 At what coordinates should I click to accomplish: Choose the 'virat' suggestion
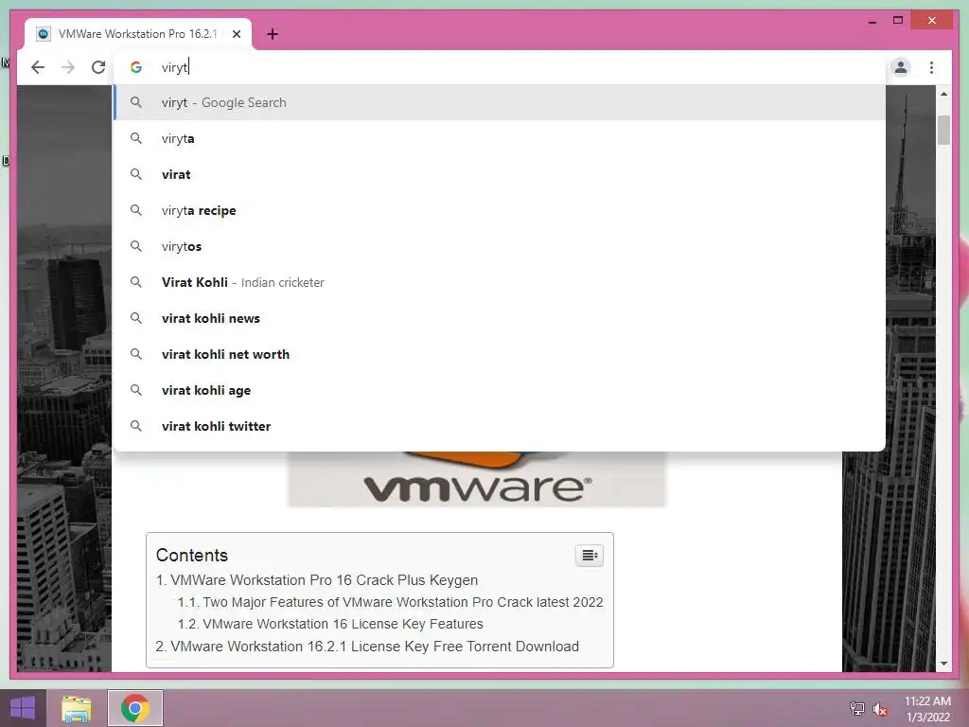pos(500,174)
